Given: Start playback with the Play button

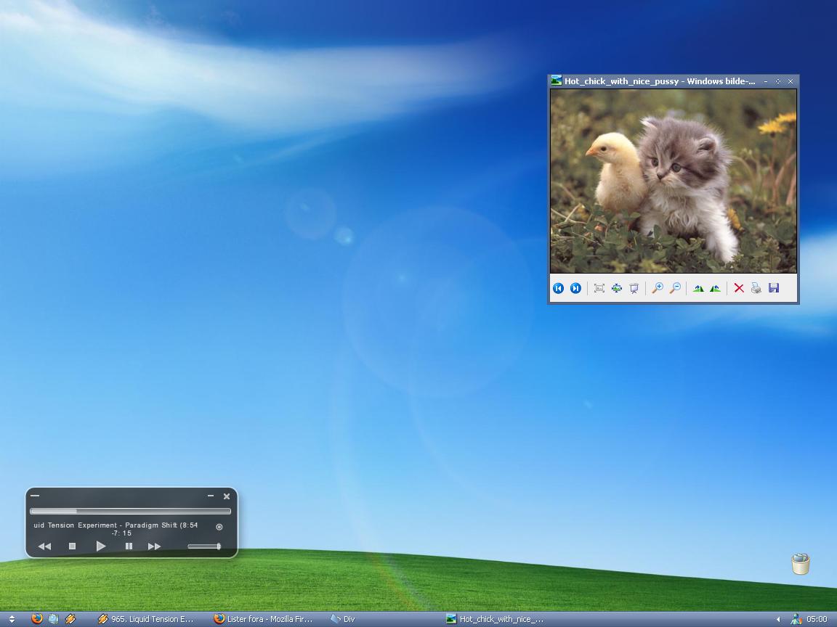Looking at the screenshot, I should coord(100,546).
